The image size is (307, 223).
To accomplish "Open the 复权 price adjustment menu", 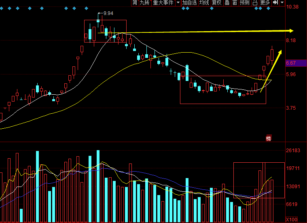I will tap(217, 3).
